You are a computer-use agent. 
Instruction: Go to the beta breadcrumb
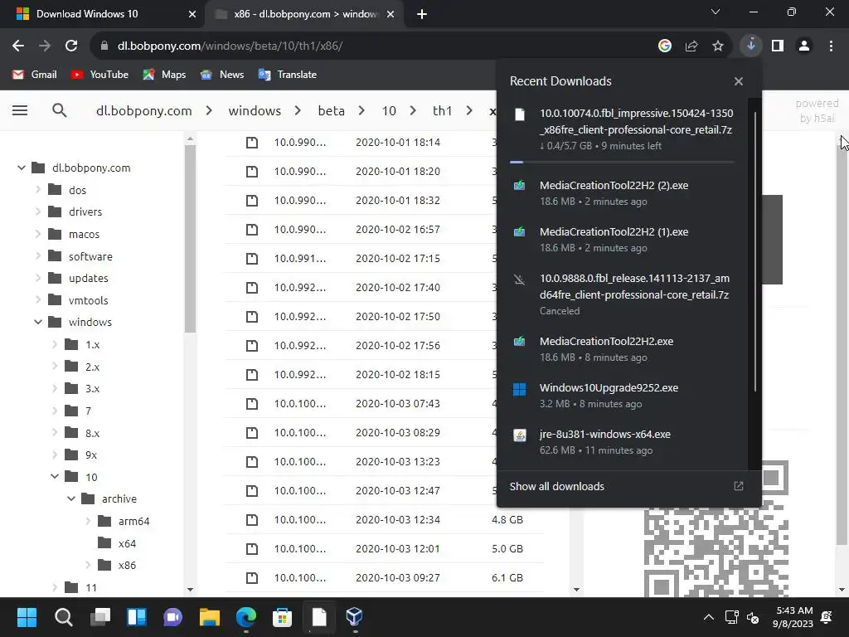click(332, 111)
